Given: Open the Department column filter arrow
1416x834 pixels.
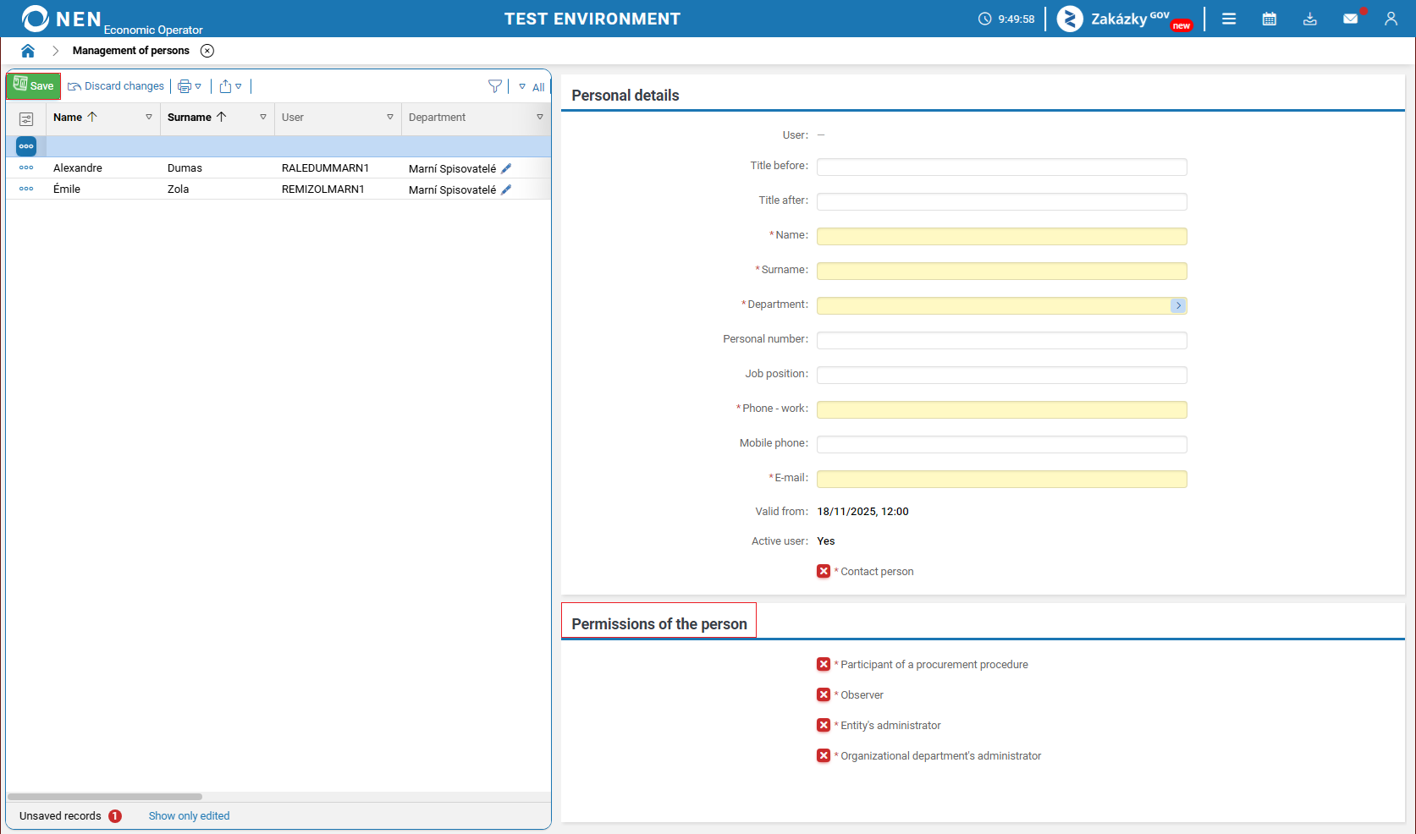Looking at the screenshot, I should pyautogui.click(x=540, y=118).
